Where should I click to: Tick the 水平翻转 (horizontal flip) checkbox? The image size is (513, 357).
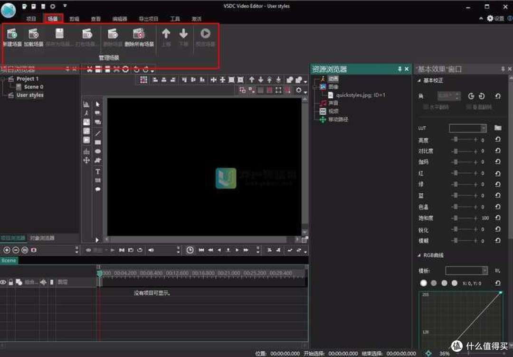[426, 107]
